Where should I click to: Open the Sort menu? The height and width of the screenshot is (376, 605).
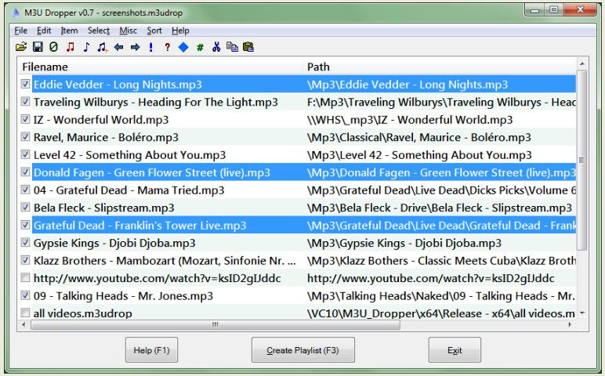(154, 31)
